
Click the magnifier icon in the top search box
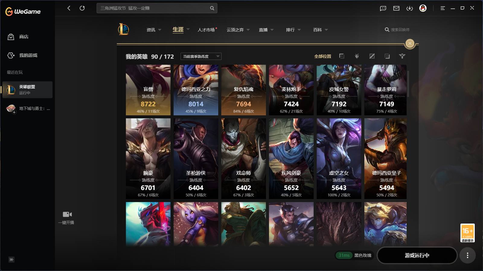(212, 8)
